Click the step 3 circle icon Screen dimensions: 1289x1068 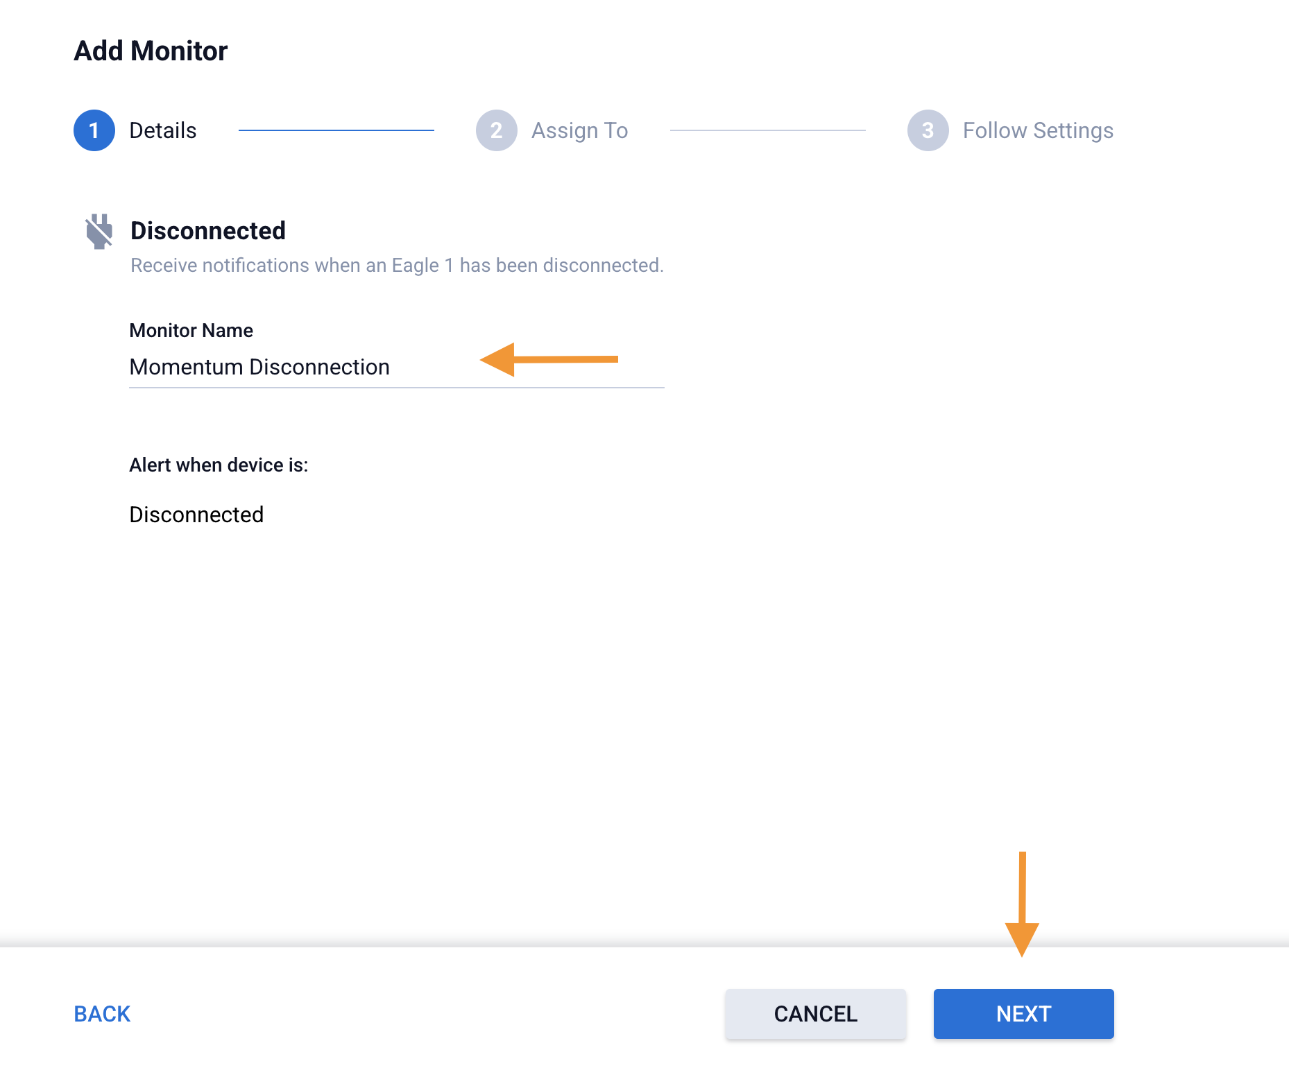928,130
